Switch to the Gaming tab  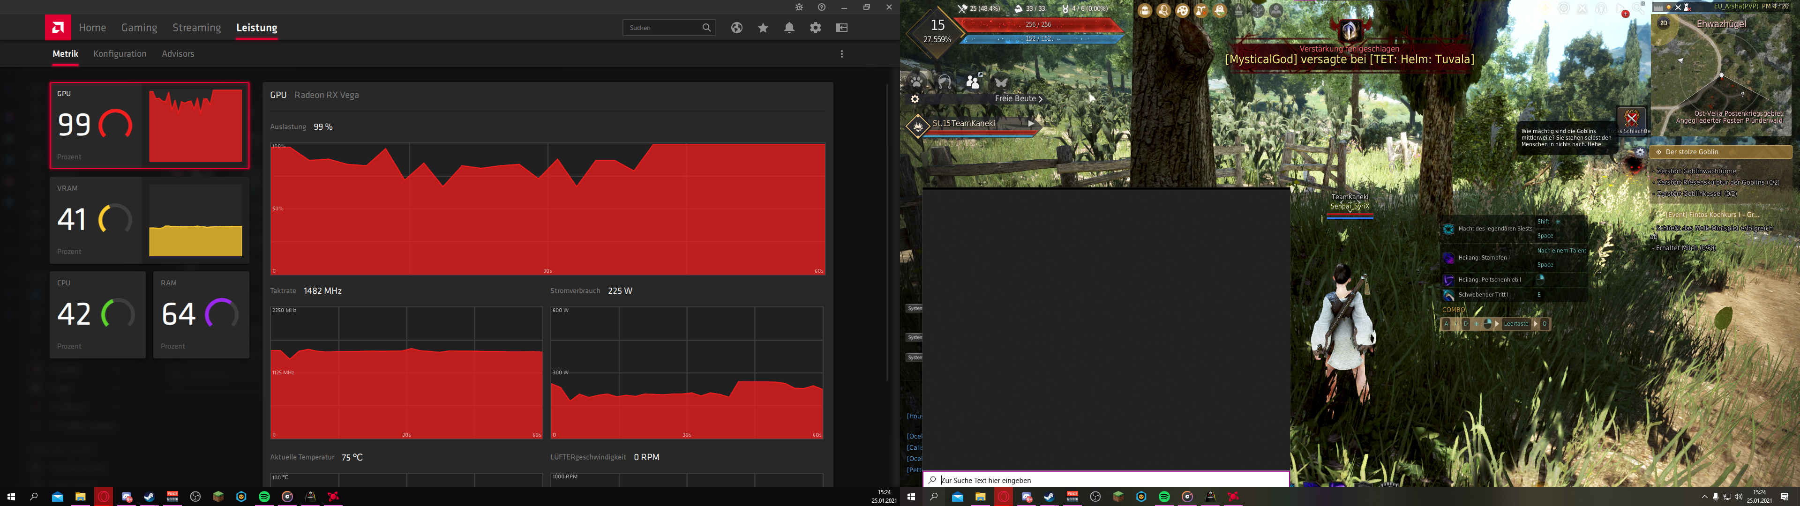[x=139, y=28]
